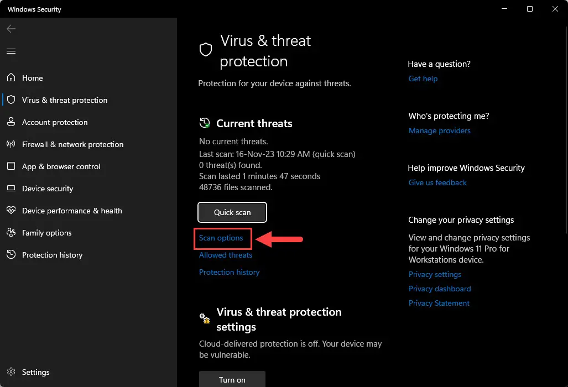Select the Device performance heart icon

(x=11, y=210)
